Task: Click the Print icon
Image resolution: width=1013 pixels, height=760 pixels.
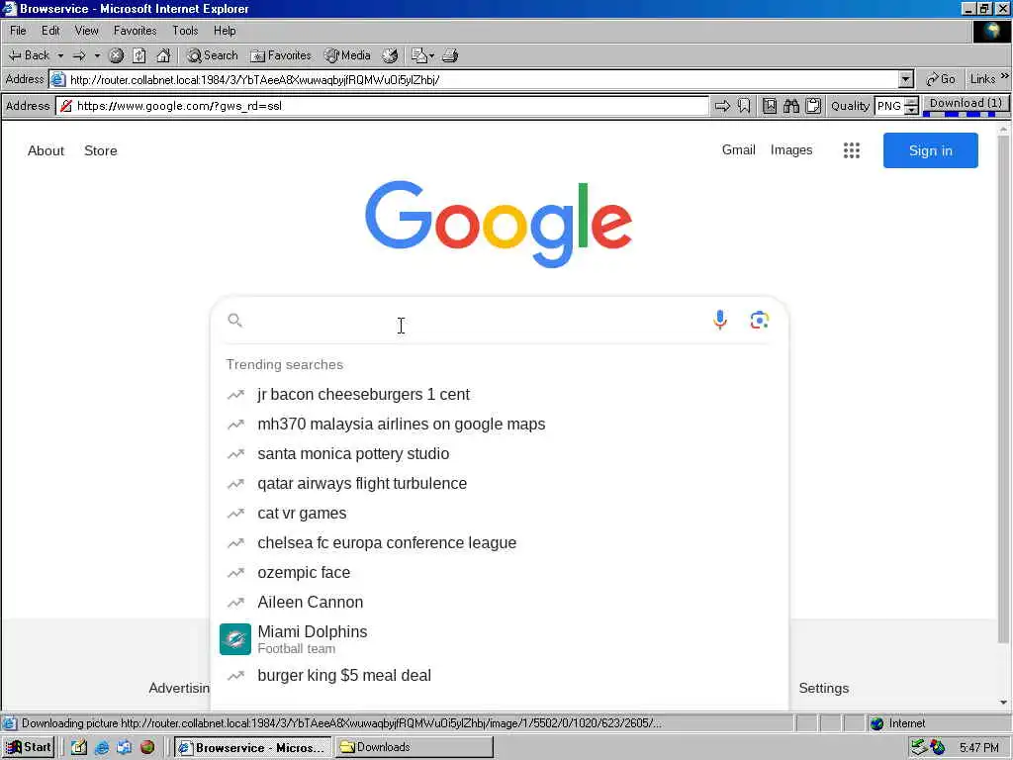Action: (x=450, y=55)
